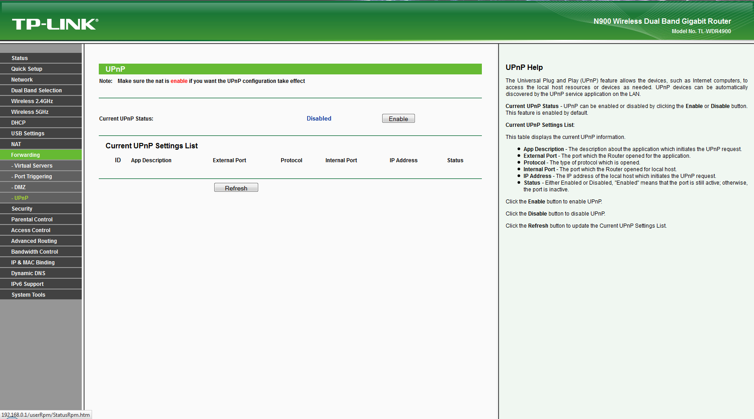754x419 pixels.
Task: Click the Status column header
Action: [455, 160]
